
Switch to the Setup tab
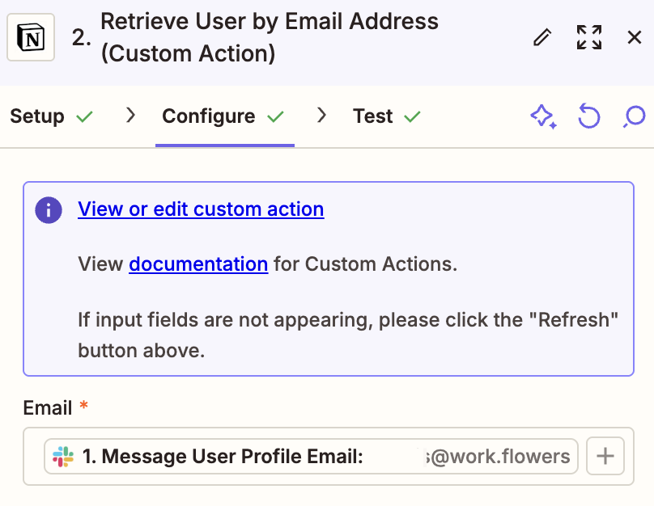(x=37, y=116)
